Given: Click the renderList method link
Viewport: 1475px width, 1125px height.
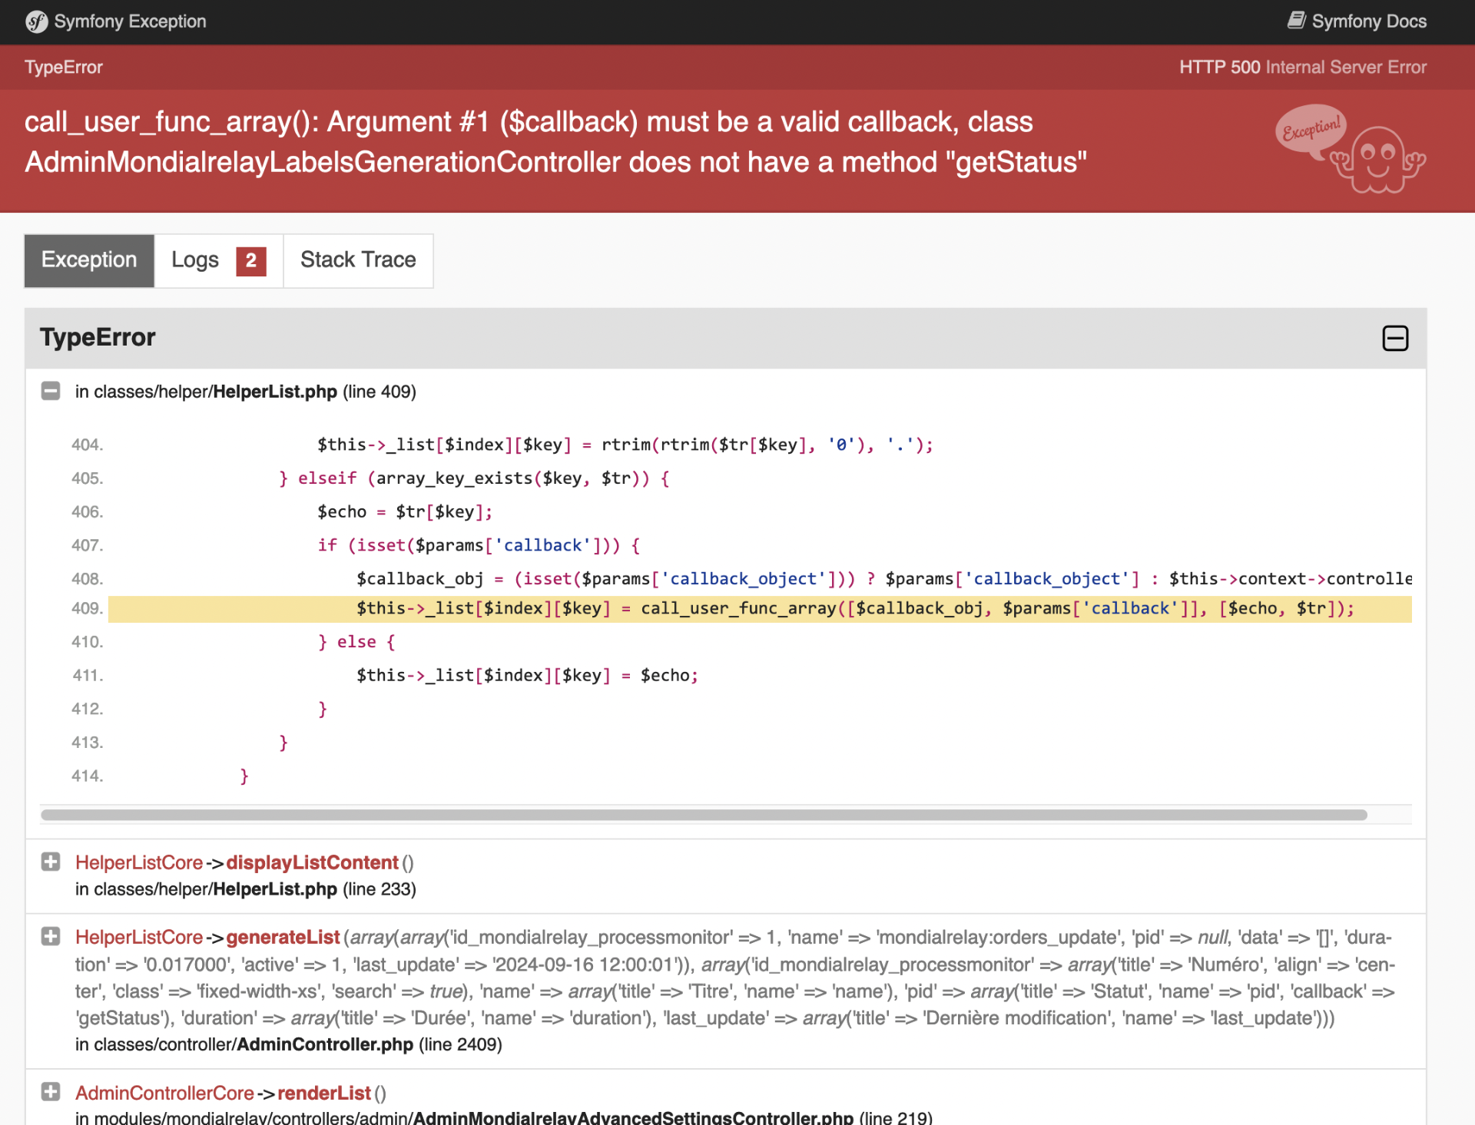Looking at the screenshot, I should (323, 1093).
